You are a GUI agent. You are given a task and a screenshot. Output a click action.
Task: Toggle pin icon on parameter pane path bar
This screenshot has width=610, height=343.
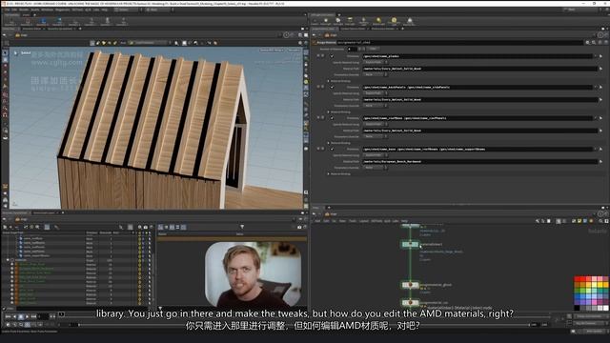(600, 35)
